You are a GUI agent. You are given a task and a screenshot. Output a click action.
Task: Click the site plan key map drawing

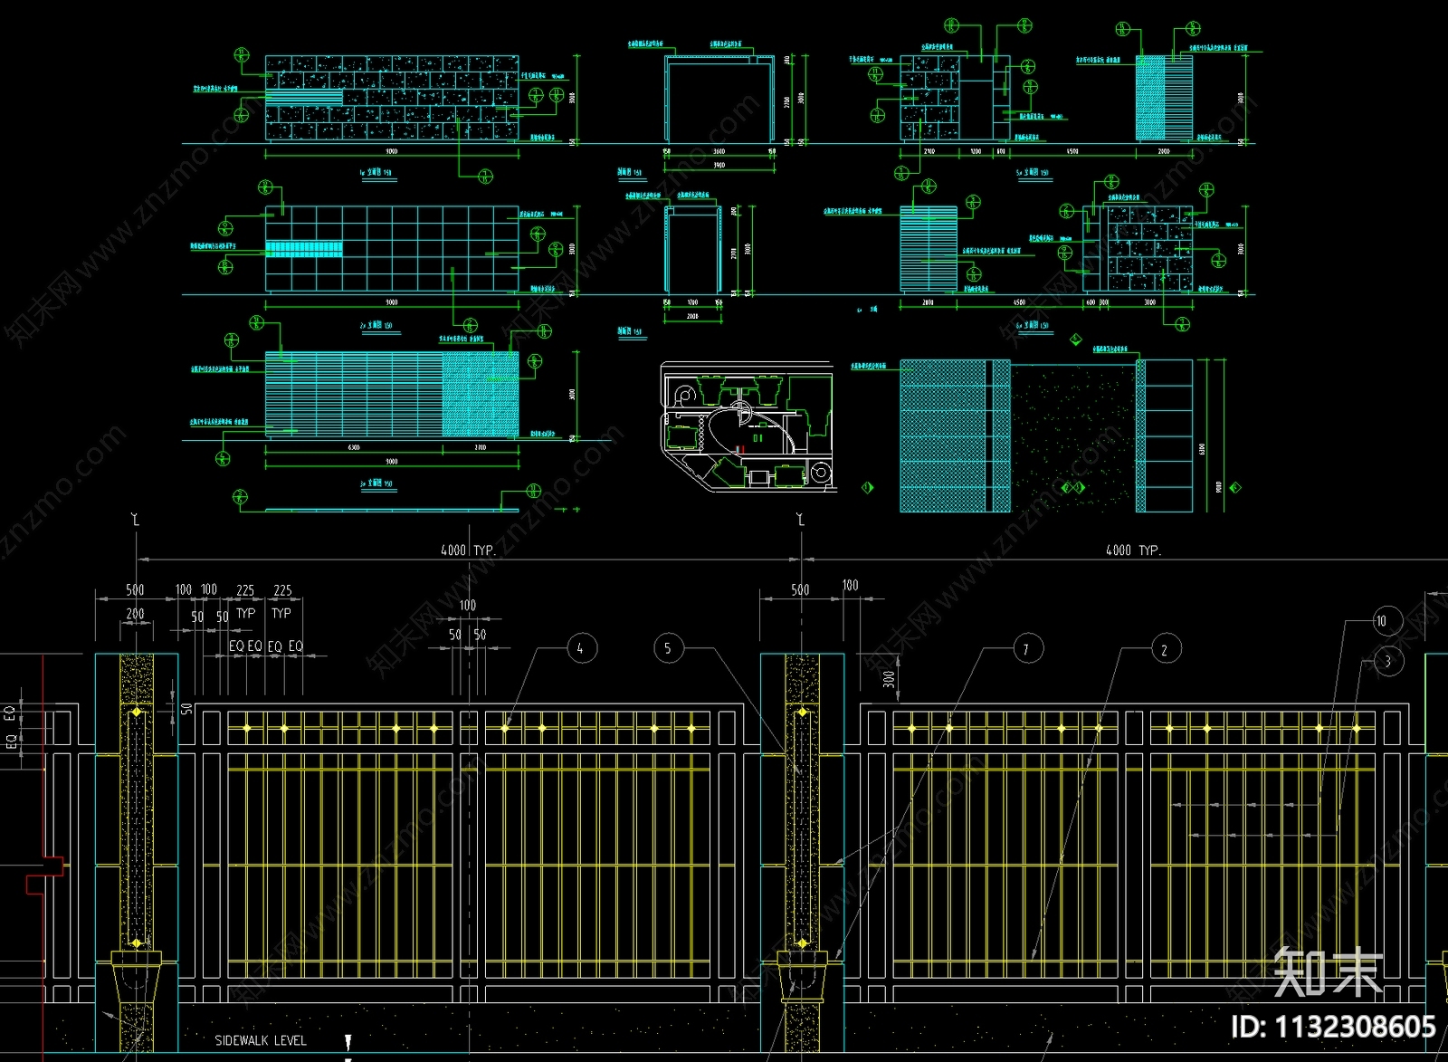click(748, 427)
